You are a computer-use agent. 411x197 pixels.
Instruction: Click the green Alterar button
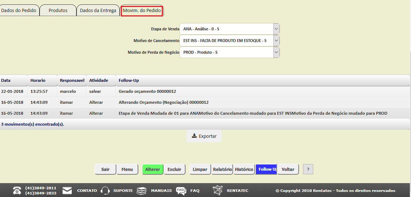point(153,169)
